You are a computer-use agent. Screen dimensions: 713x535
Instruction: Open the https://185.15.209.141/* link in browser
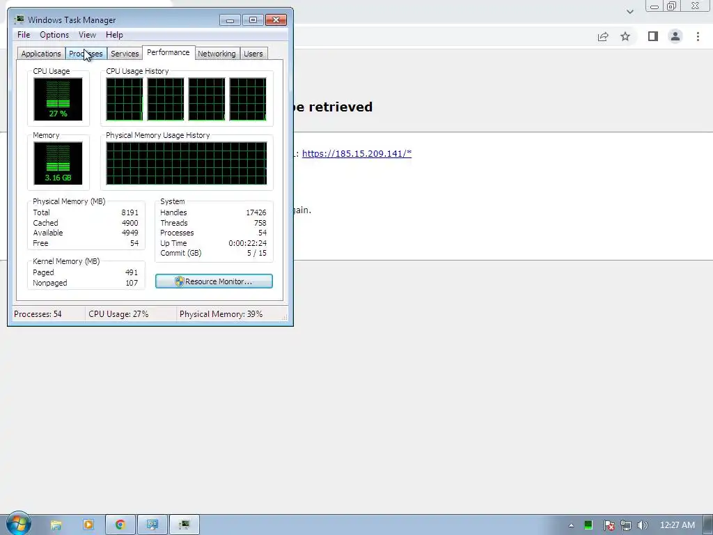pyautogui.click(x=356, y=153)
